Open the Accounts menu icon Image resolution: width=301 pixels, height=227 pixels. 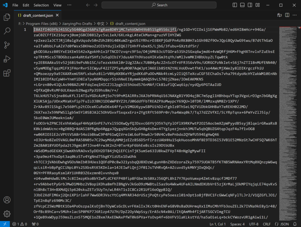pyautogui.click(x=7, y=200)
